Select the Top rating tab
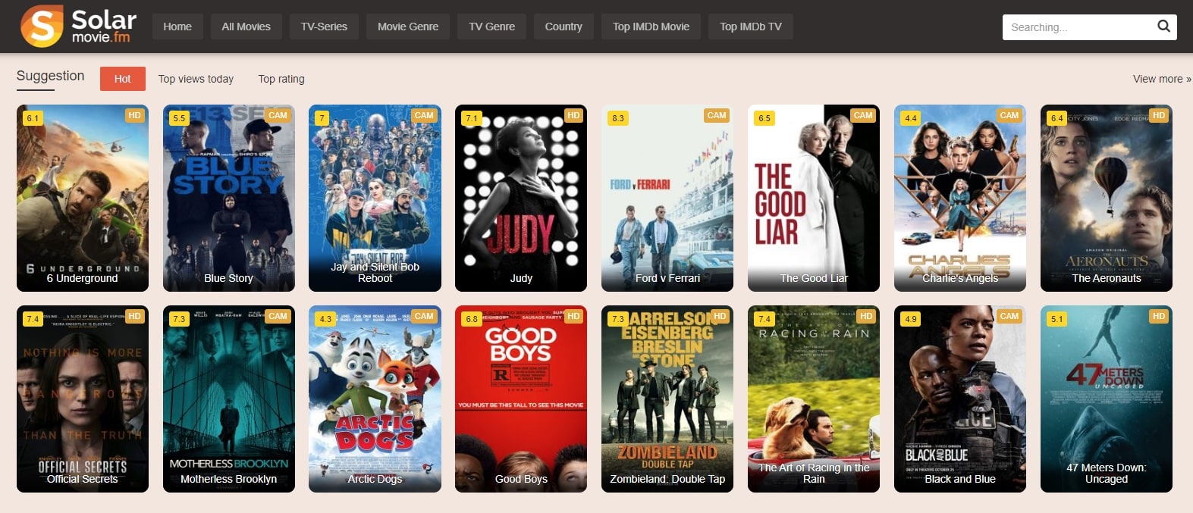This screenshot has width=1193, height=513. click(x=281, y=79)
